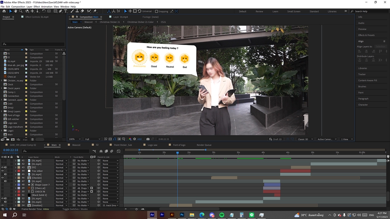Viewport: 390px width, 219px height.
Task: Click the trash icon in the Project panel
Action: coord(32,140)
